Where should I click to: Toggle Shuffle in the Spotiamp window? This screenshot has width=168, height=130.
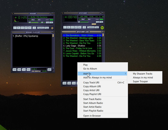[91, 27]
